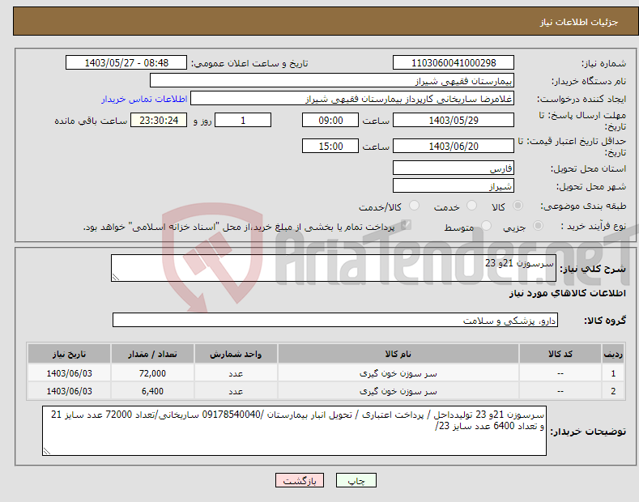Click row 2 item name سر سوزن خون گیری

click(x=398, y=391)
